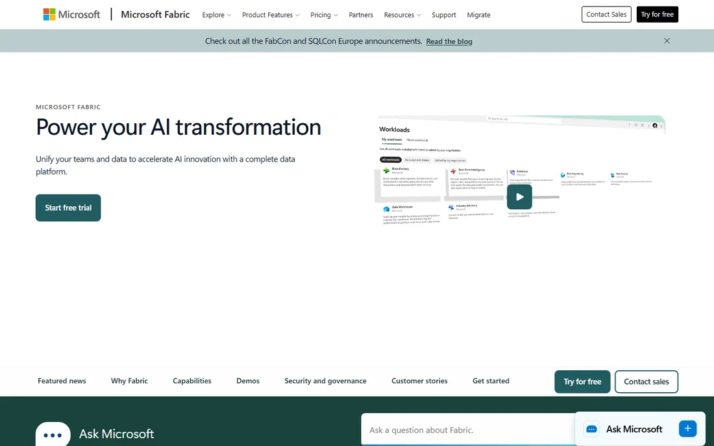The height and width of the screenshot is (446, 714).
Task: Expand the Explore dropdown menu
Action: (217, 15)
